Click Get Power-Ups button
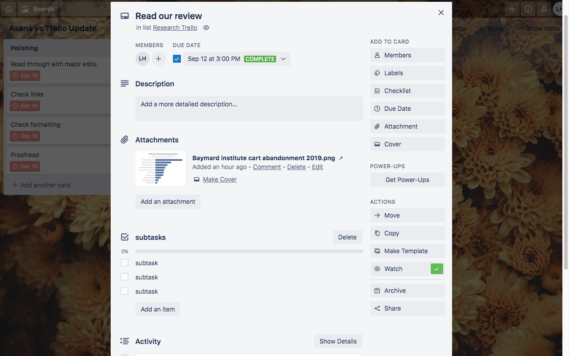Image resolution: width=569 pixels, height=356 pixels. coord(407,180)
